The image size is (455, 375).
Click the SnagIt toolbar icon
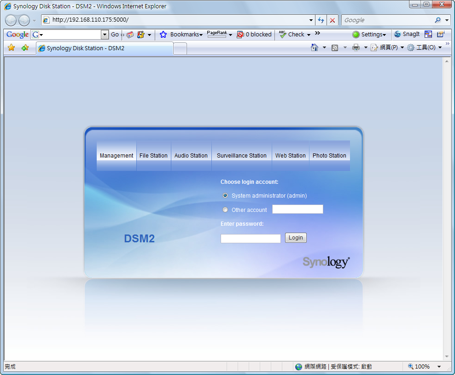407,34
